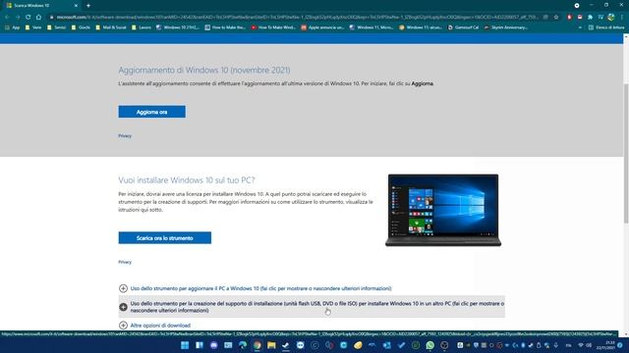Expand Uso dello strumento per aggiornare il PC

[256, 288]
